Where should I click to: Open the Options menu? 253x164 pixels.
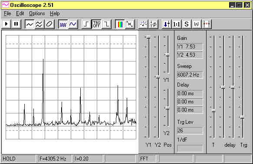click(37, 13)
